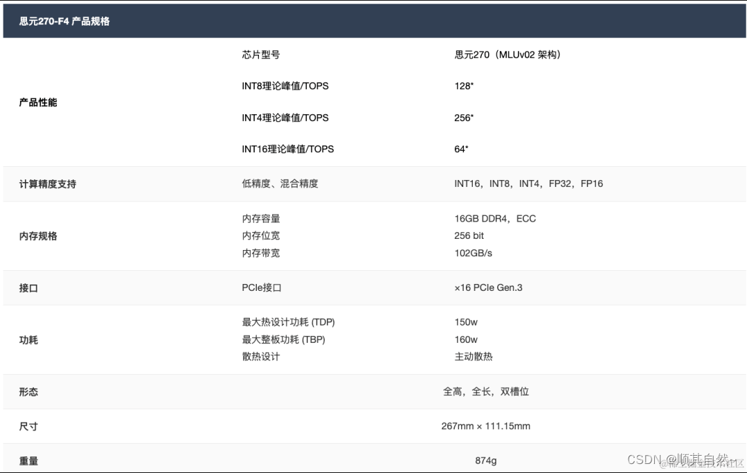
Task: Click 'INT16理论峰值/TOPS' label
Action: (x=288, y=149)
